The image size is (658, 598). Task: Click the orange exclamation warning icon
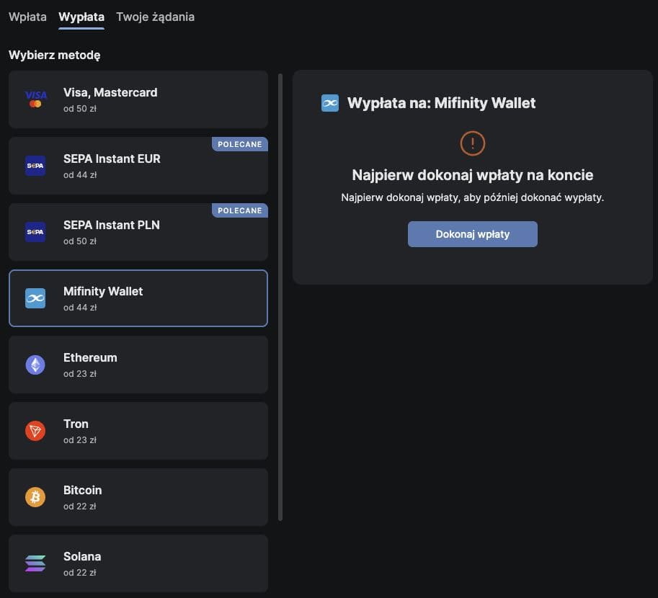(473, 143)
